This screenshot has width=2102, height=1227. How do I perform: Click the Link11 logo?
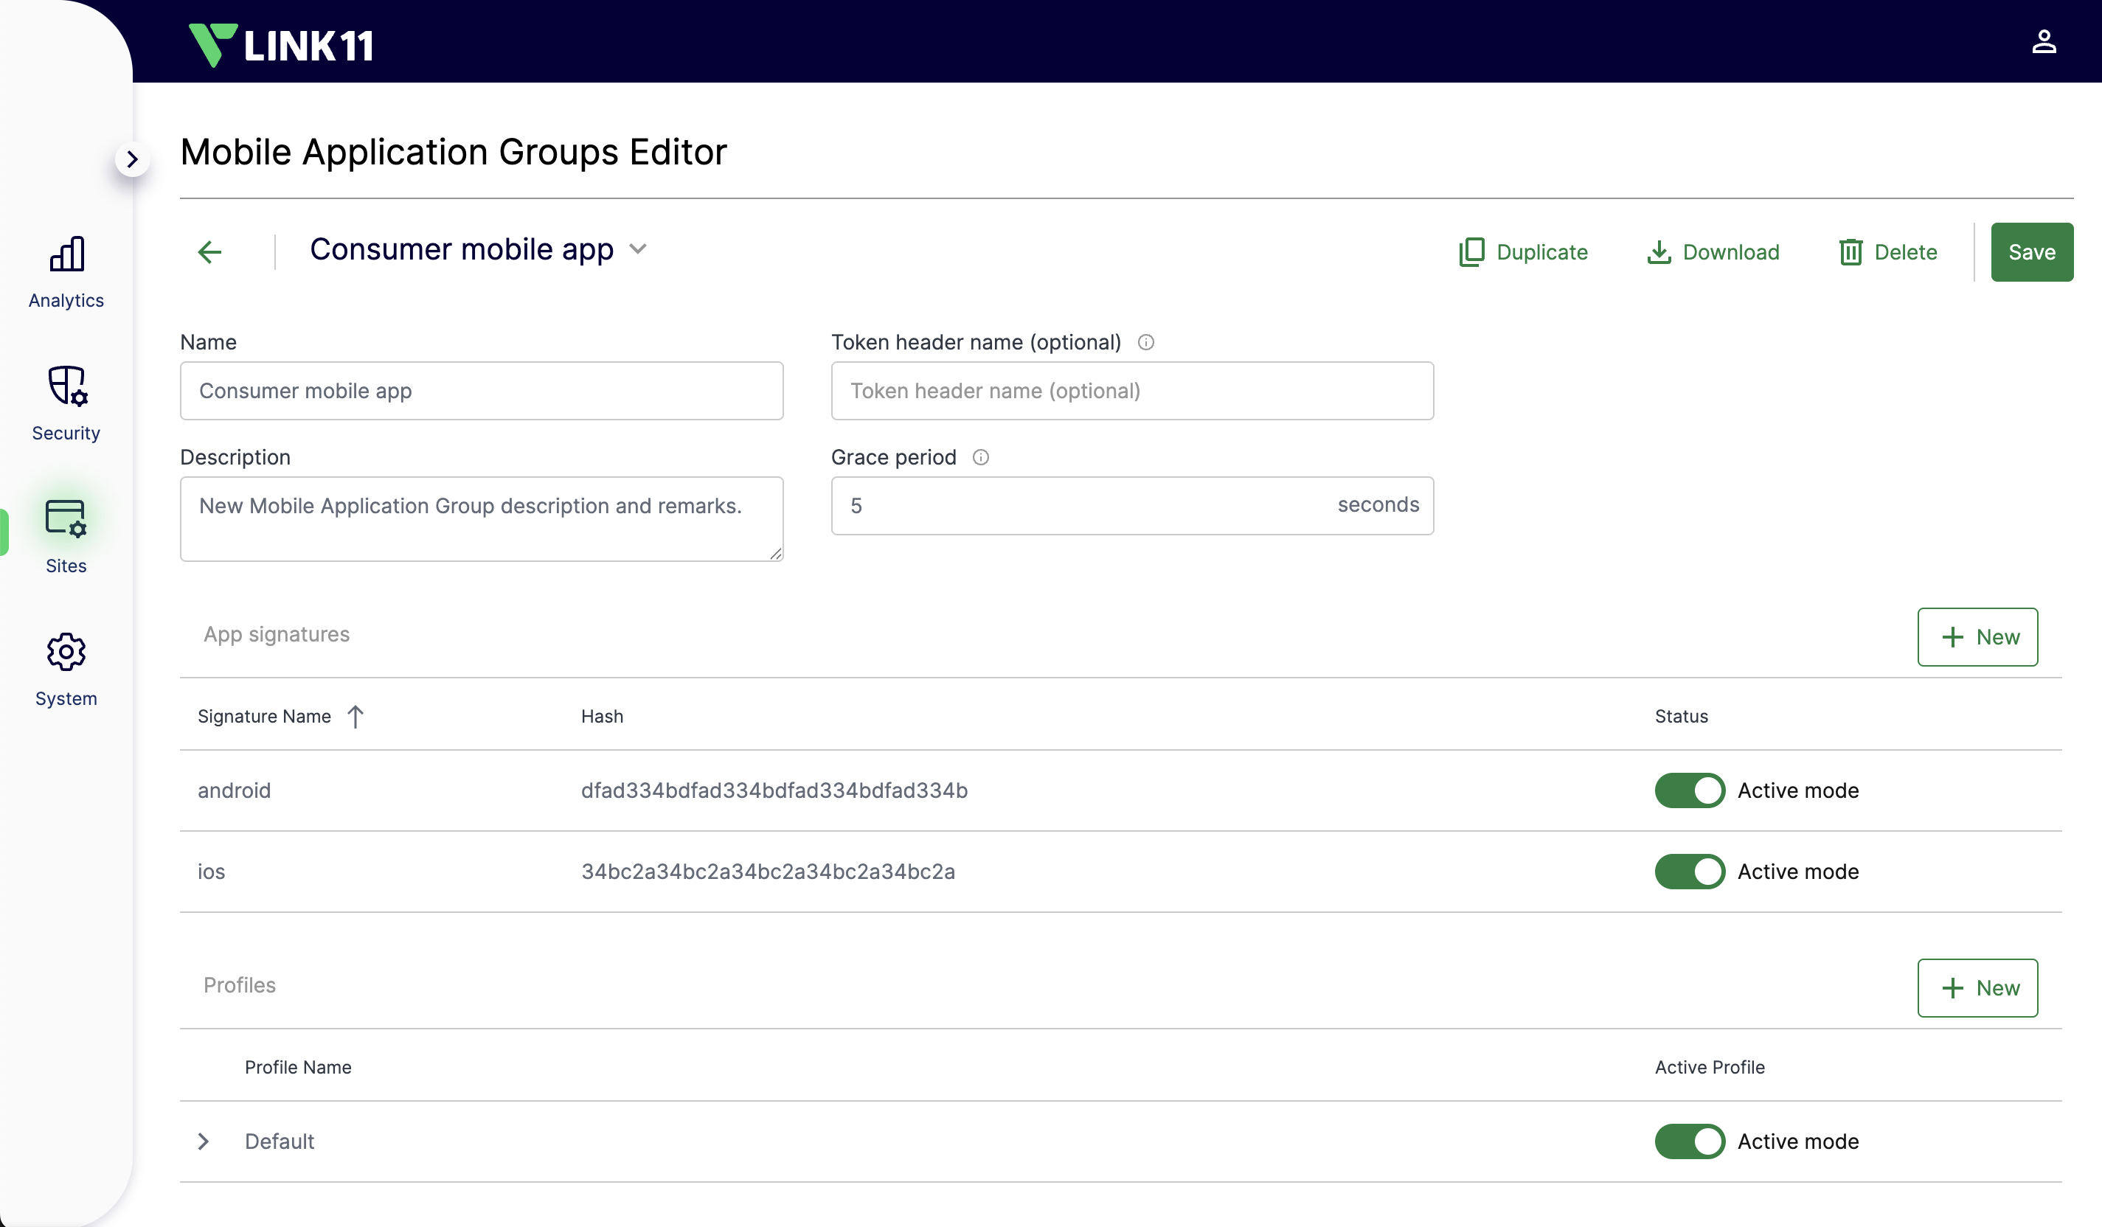pyautogui.click(x=281, y=44)
